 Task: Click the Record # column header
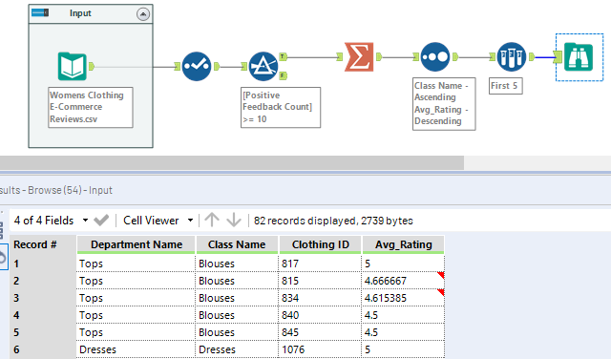(x=35, y=244)
